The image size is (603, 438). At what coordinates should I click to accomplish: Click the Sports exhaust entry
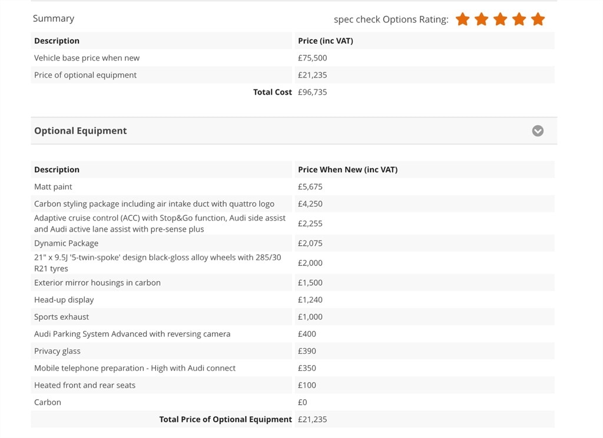(x=61, y=317)
